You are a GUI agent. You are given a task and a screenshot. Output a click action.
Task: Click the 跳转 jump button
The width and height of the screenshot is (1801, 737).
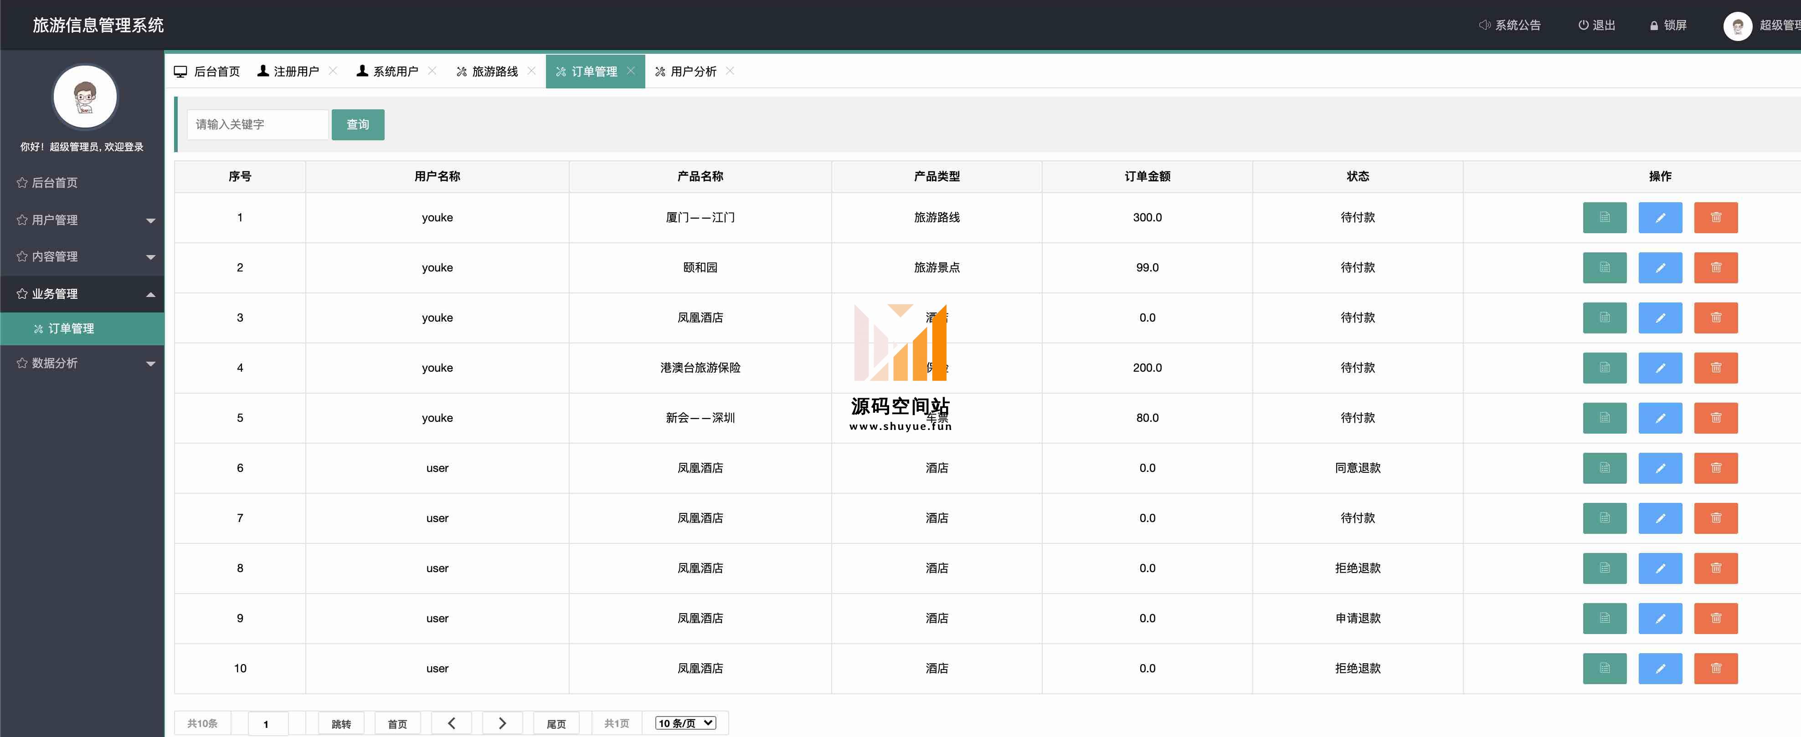(x=341, y=724)
